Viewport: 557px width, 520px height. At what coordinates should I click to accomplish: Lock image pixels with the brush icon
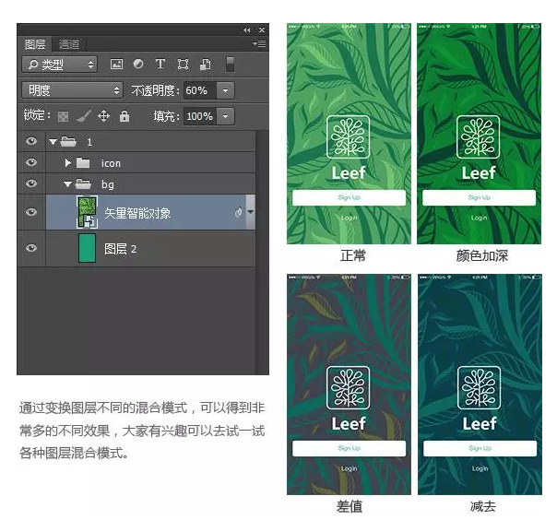point(83,117)
